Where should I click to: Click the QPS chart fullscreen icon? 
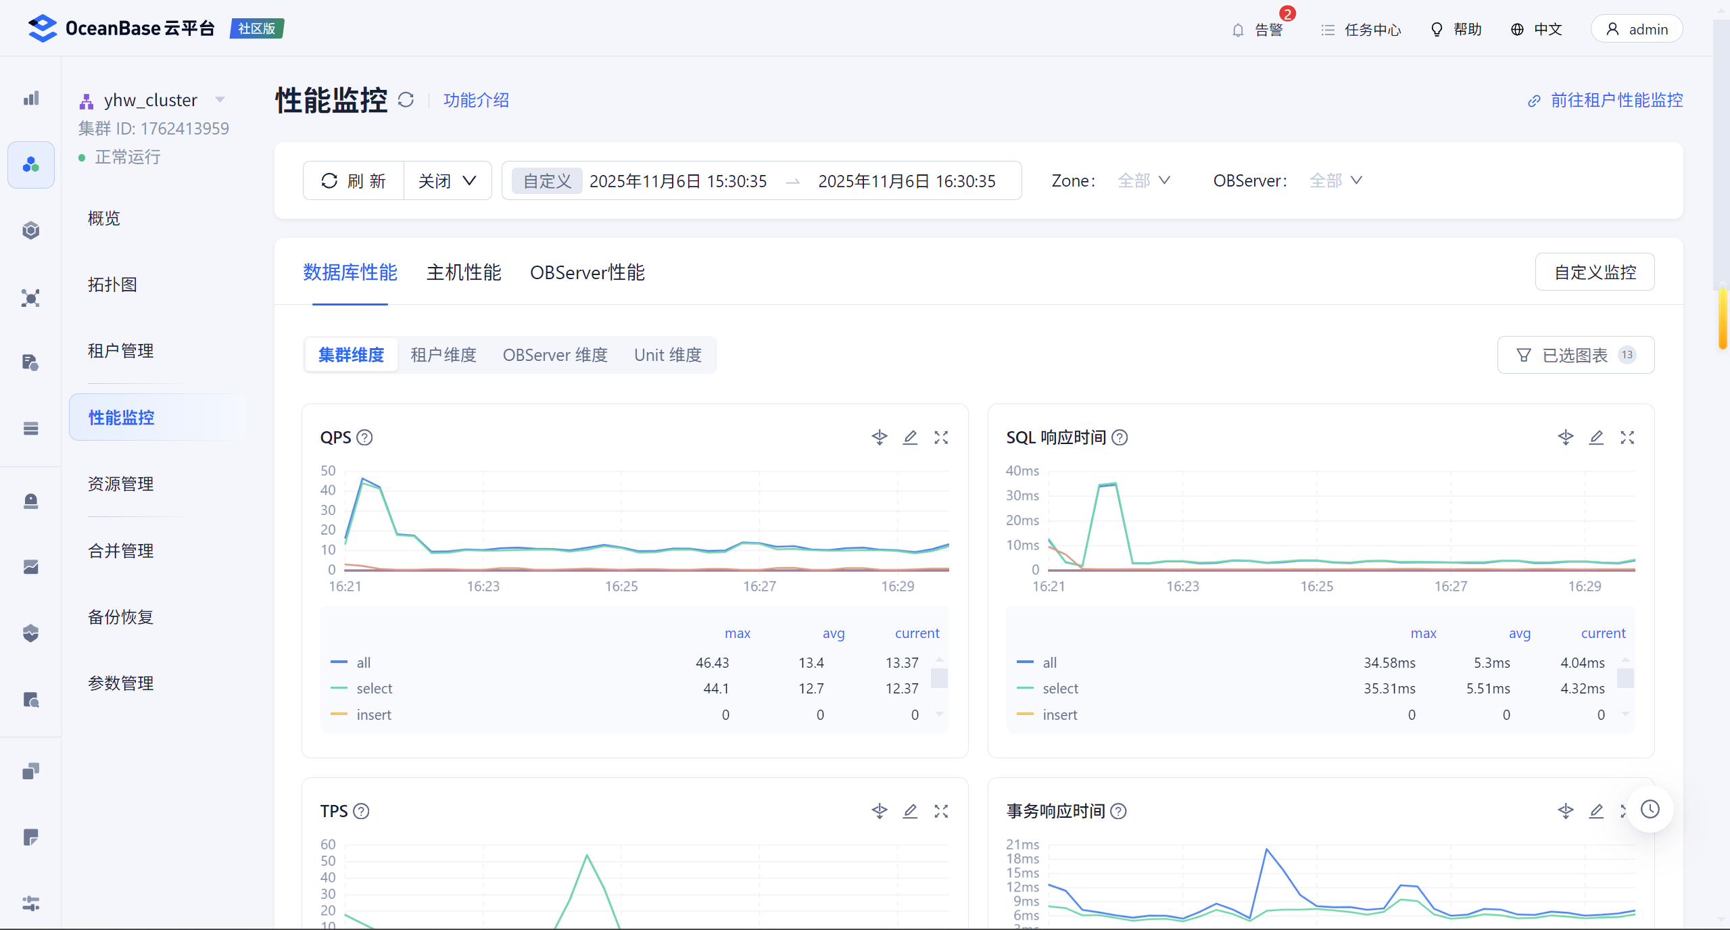pos(940,437)
